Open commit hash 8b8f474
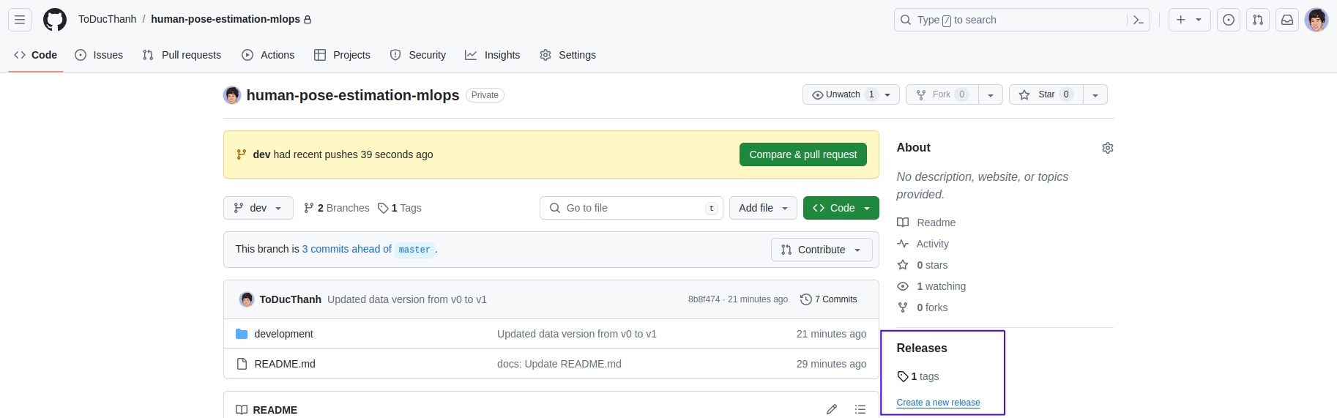The width and height of the screenshot is (1337, 418). point(704,299)
